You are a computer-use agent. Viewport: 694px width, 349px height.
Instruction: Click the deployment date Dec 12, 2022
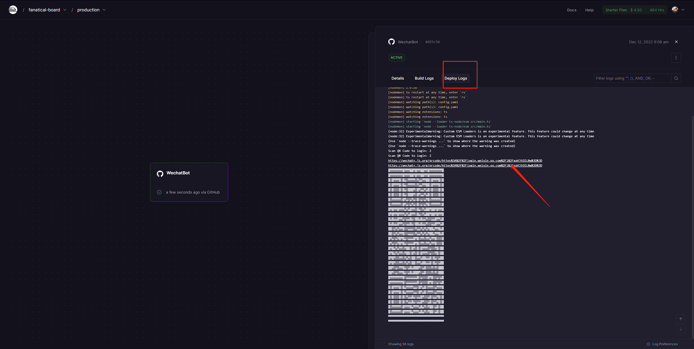[649, 42]
